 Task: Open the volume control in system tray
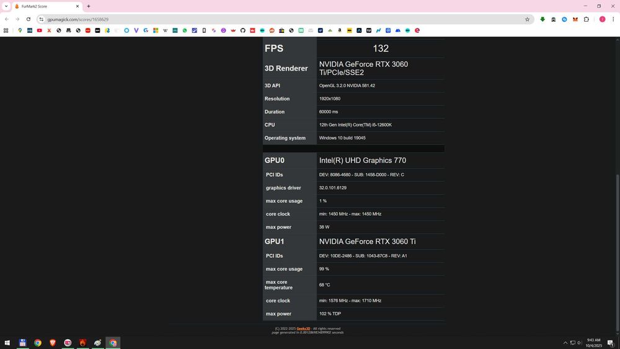(x=580, y=343)
